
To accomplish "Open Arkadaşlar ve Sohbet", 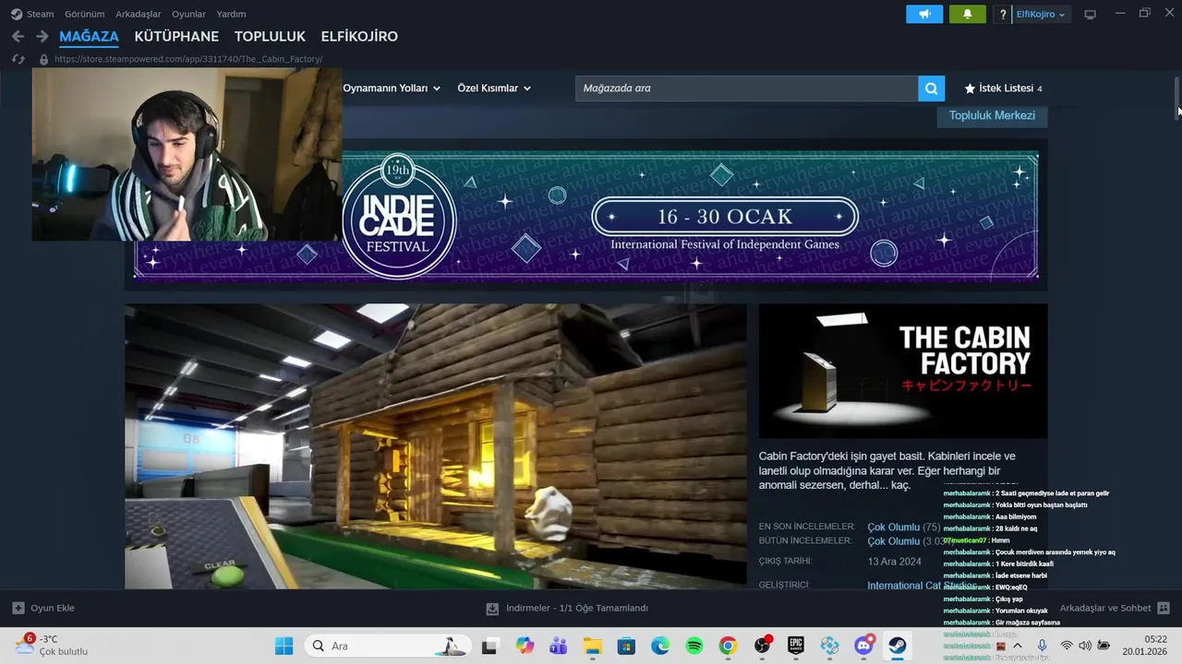I will (x=1115, y=608).
